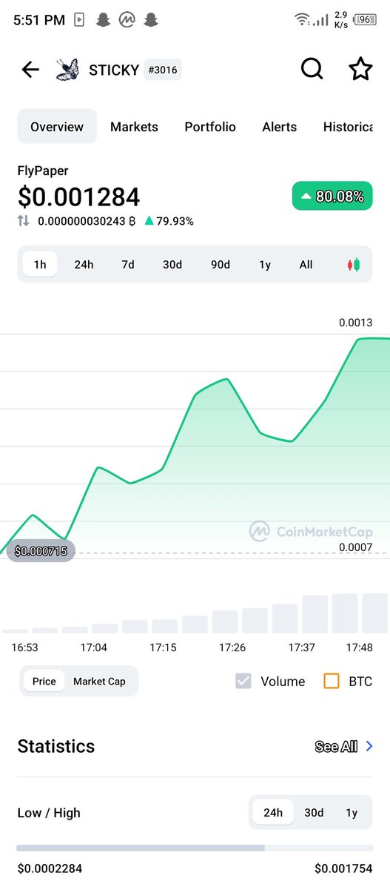Select the 24h chart range
This screenshot has width=390, height=890.
pyautogui.click(x=84, y=265)
